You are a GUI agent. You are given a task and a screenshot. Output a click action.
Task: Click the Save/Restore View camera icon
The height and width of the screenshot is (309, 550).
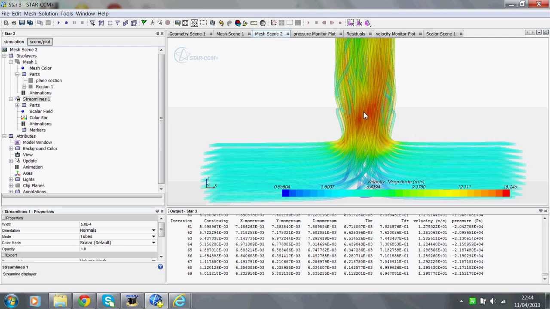click(x=212, y=23)
